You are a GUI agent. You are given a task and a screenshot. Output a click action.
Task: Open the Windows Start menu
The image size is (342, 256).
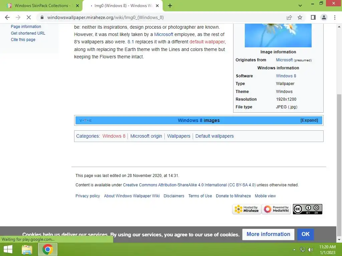(x=8, y=249)
